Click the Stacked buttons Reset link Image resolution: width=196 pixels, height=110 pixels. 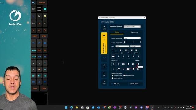point(130,53)
